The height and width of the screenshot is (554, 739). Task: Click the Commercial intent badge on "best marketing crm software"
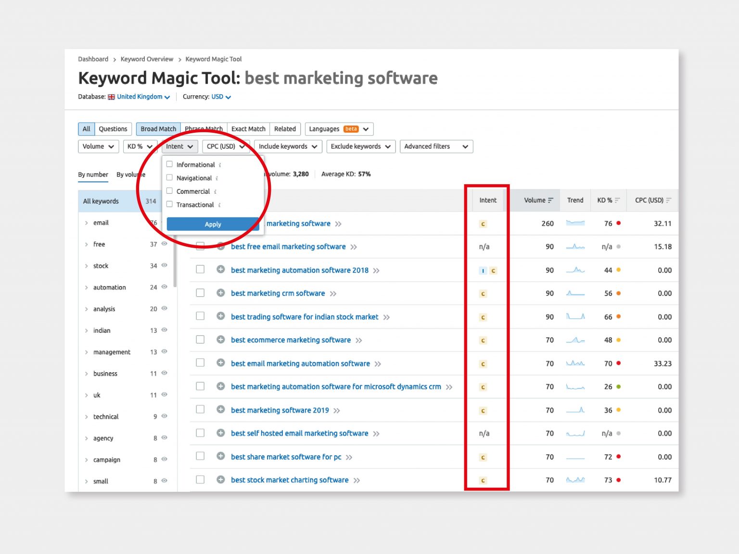[483, 293]
